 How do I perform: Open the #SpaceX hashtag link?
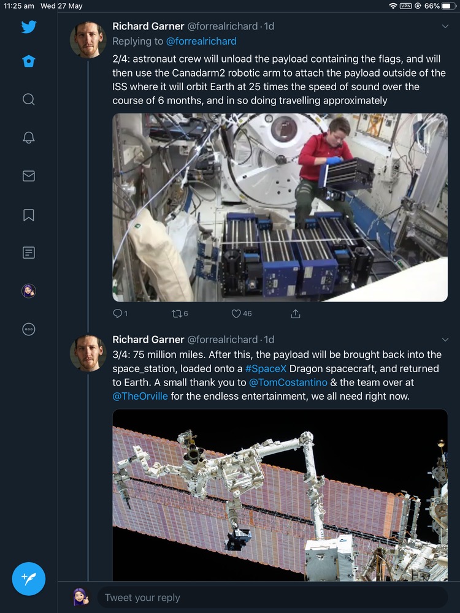266,368
